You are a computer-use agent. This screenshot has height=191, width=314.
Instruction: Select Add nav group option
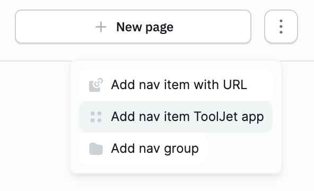point(143,149)
